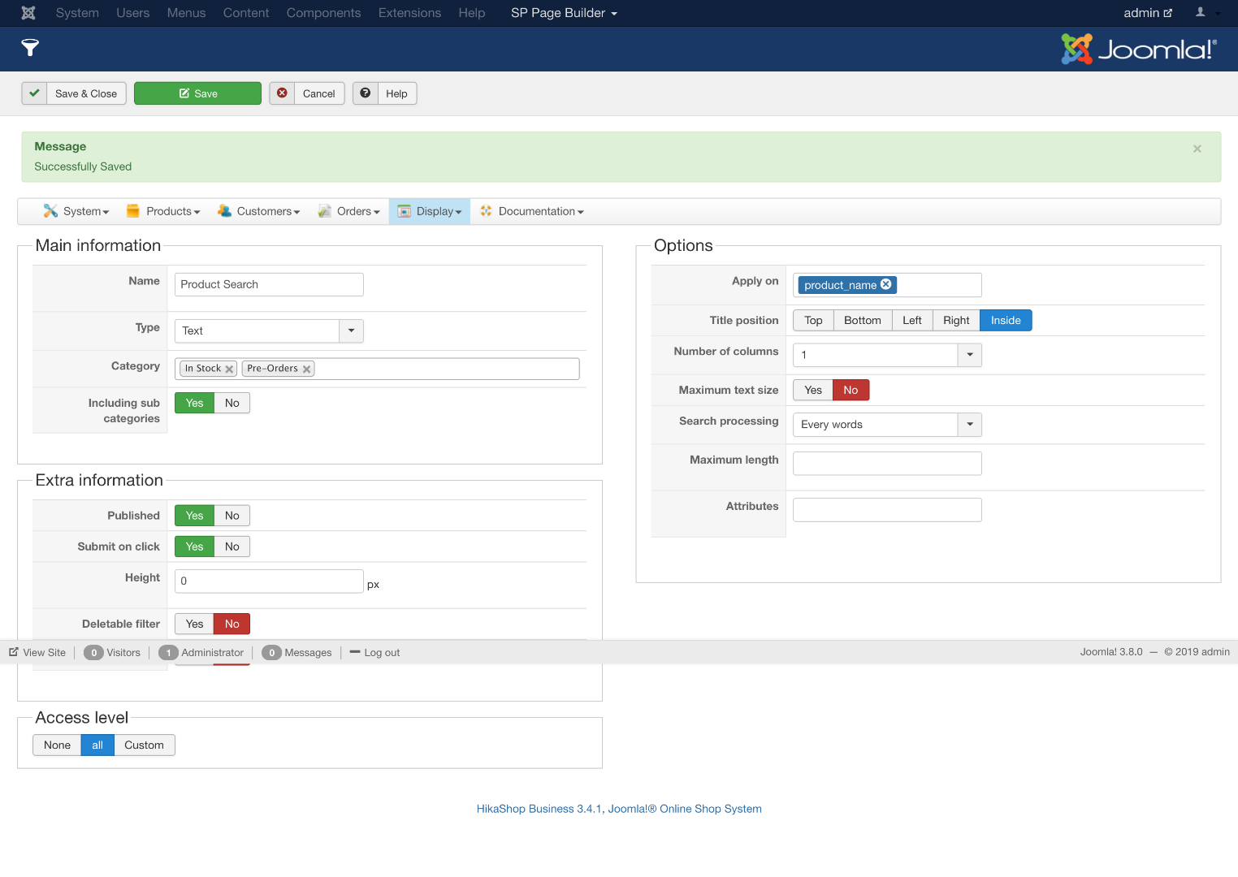Click the Save & Close button label
The image size is (1238, 877).
(x=86, y=93)
